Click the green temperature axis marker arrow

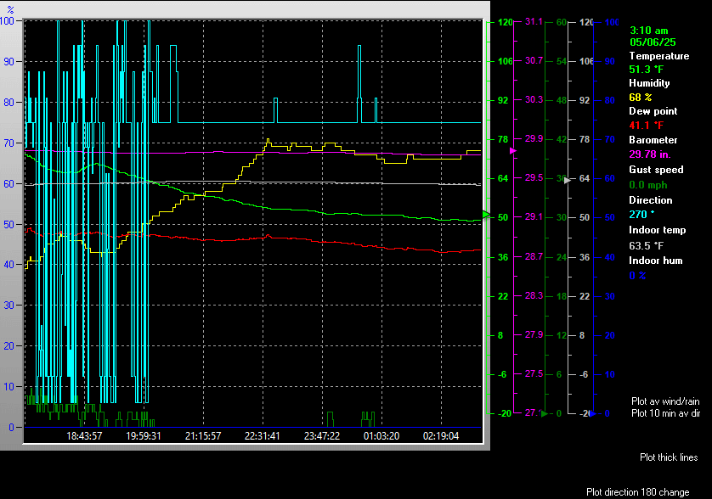click(486, 214)
